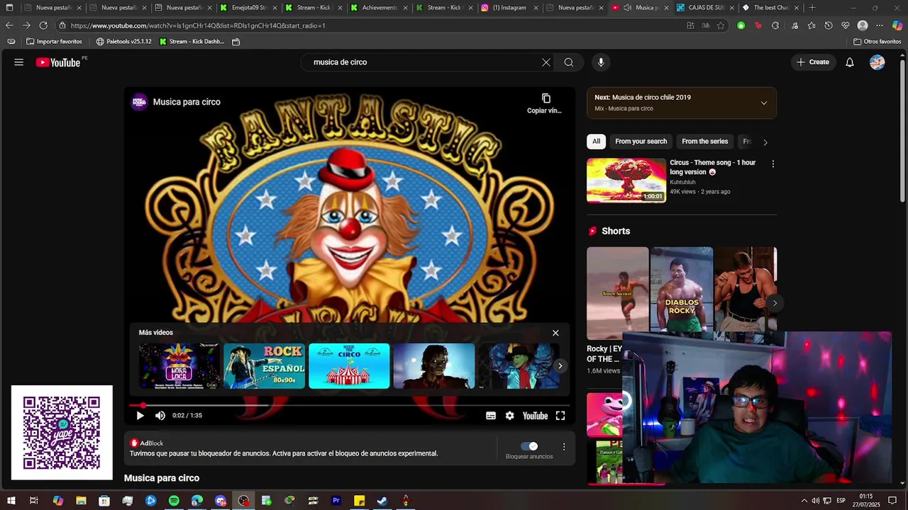Show hidden system tray icons

[804, 501]
